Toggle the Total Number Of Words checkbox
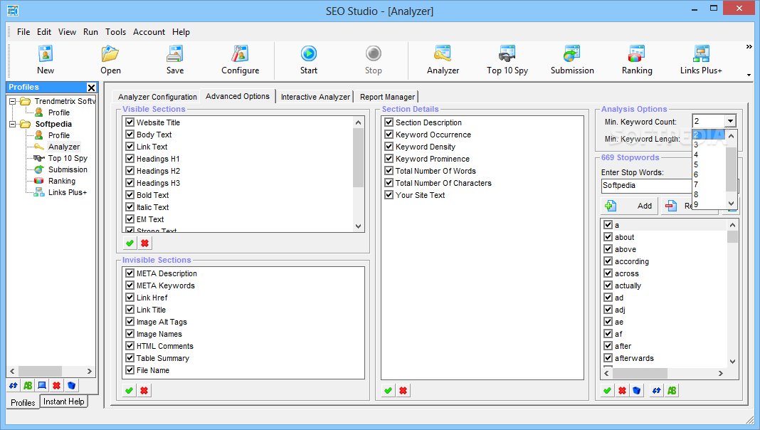760x430 pixels. coord(389,171)
